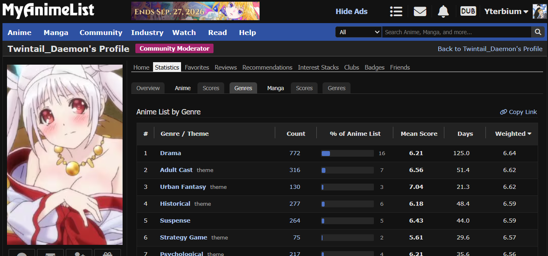Click the DUB badge icon
Image resolution: width=548 pixels, height=256 pixels.
click(x=468, y=11)
